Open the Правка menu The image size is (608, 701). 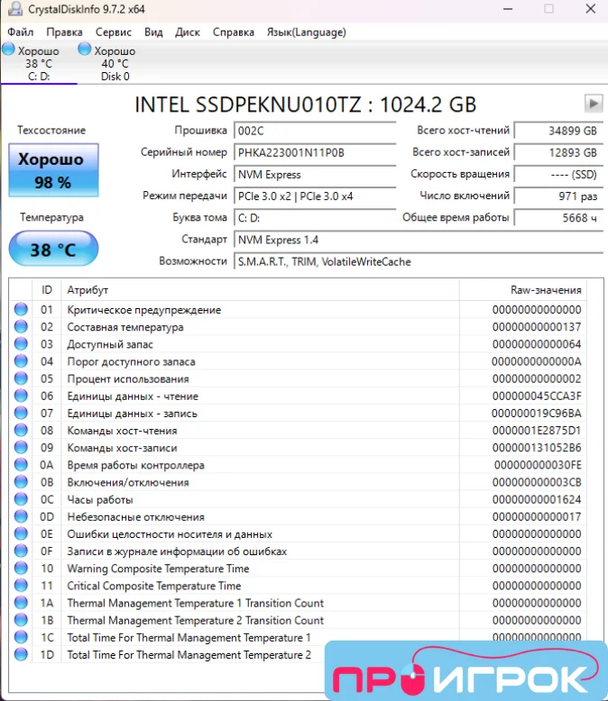click(64, 32)
